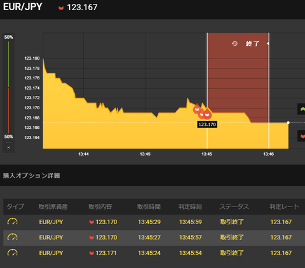The height and width of the screenshot is (268, 305).
Task: Click the gauge icon in the 13:45:24 row
Action: (13, 253)
